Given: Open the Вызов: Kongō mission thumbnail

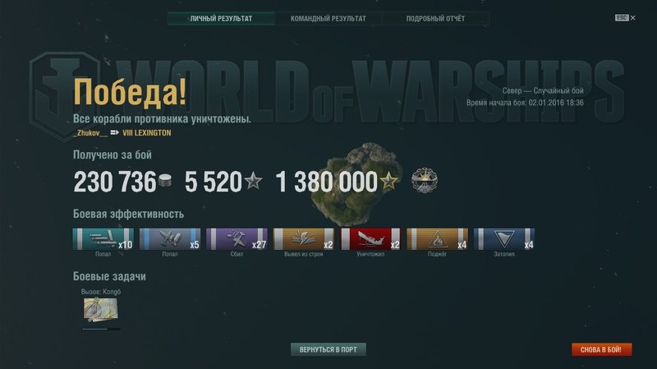Looking at the screenshot, I should [x=100, y=310].
